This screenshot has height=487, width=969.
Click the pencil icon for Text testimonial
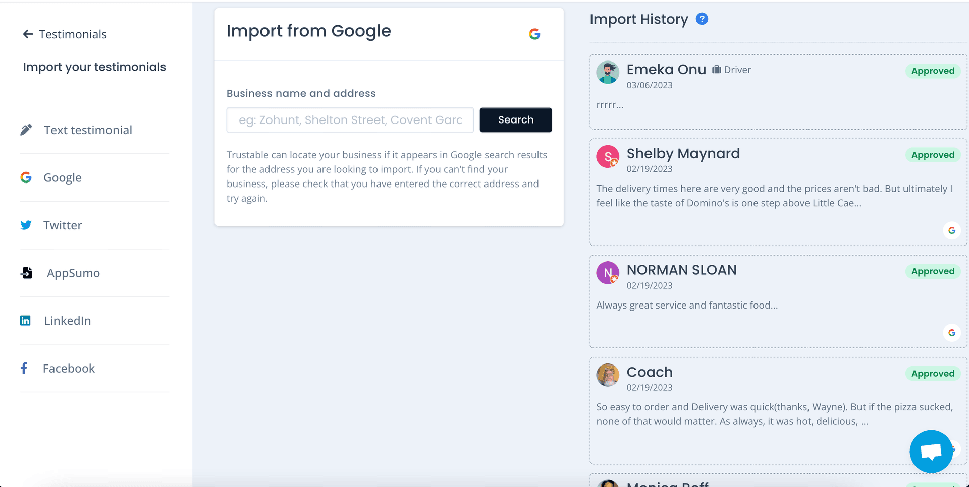click(26, 130)
